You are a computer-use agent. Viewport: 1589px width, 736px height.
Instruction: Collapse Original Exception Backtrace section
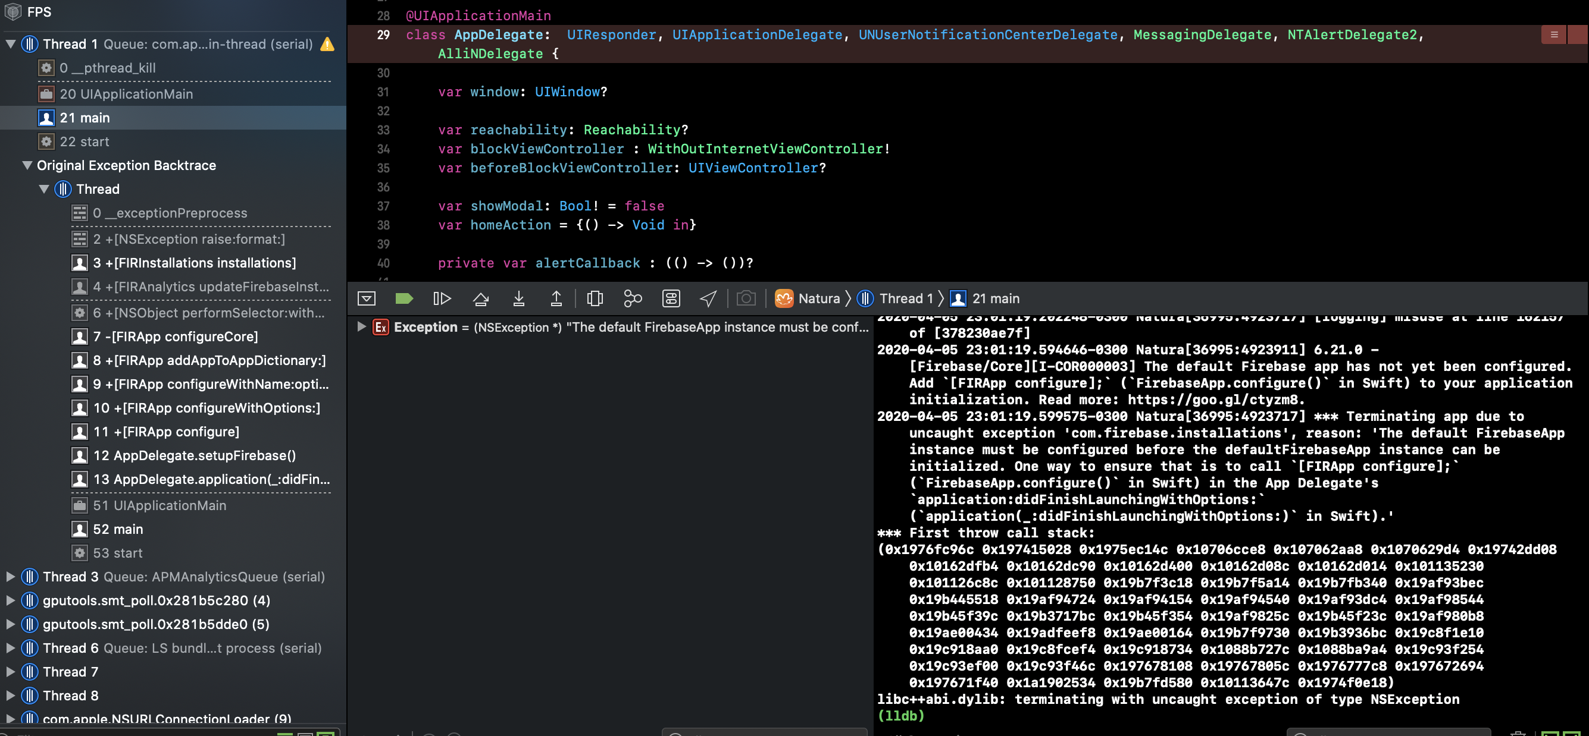tap(27, 166)
